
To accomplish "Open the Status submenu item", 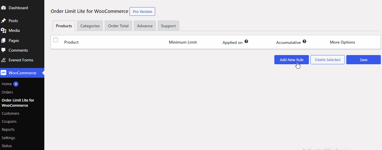I will click(x=7, y=146).
